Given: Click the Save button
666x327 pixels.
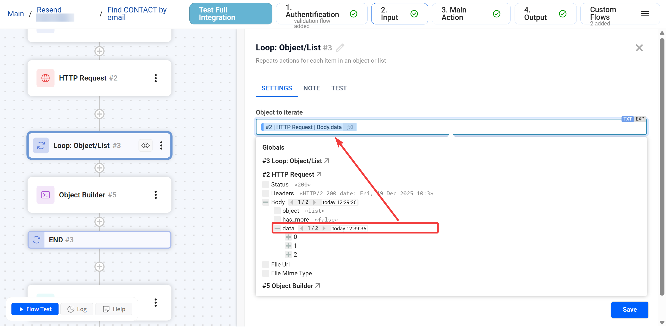Looking at the screenshot, I should click(x=630, y=310).
